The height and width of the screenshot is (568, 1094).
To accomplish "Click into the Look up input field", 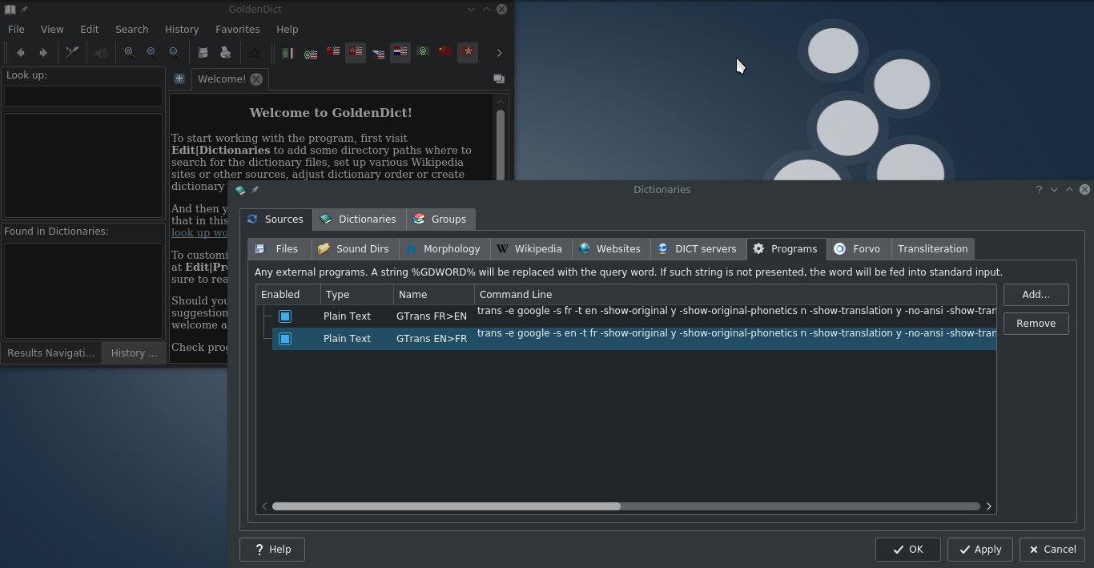I will [x=83, y=96].
